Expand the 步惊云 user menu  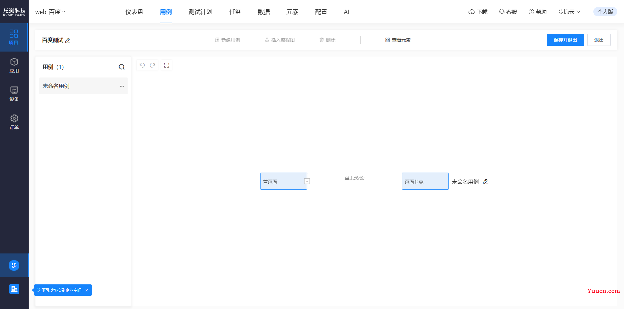pyautogui.click(x=569, y=12)
